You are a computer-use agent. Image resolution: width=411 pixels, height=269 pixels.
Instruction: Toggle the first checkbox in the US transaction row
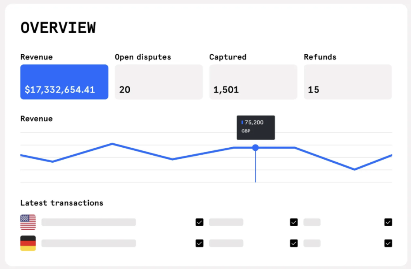200,222
